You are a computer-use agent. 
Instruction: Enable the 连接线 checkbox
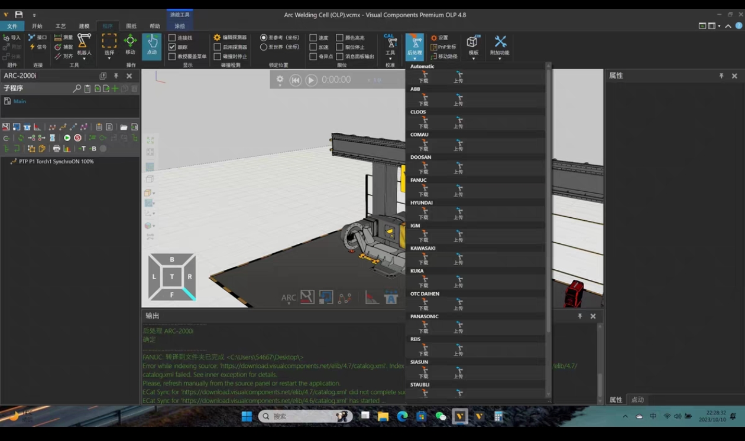point(172,38)
